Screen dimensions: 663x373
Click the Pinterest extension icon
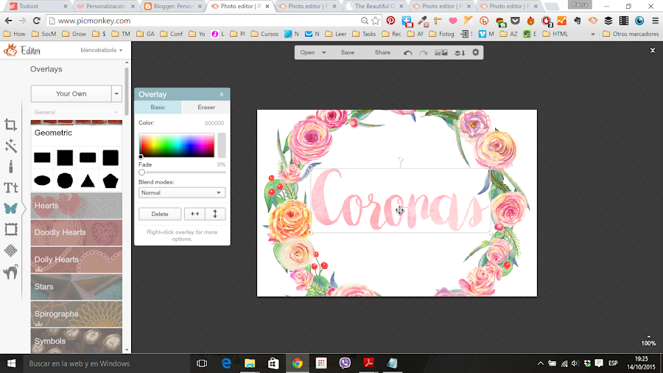click(390, 21)
